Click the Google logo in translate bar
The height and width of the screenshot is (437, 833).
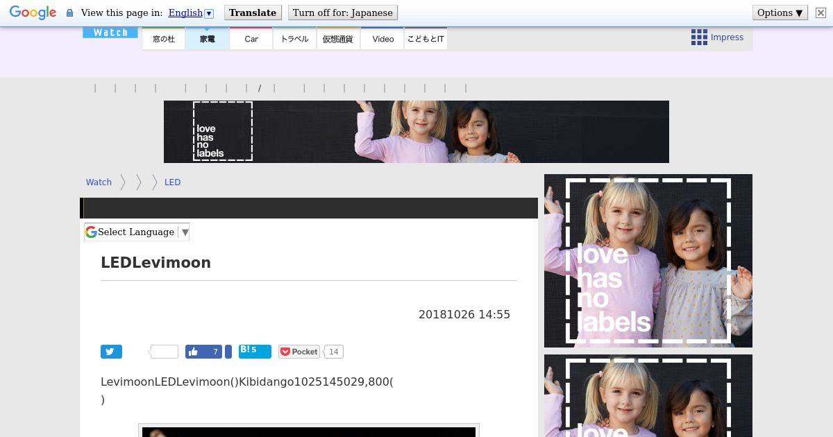[33, 12]
